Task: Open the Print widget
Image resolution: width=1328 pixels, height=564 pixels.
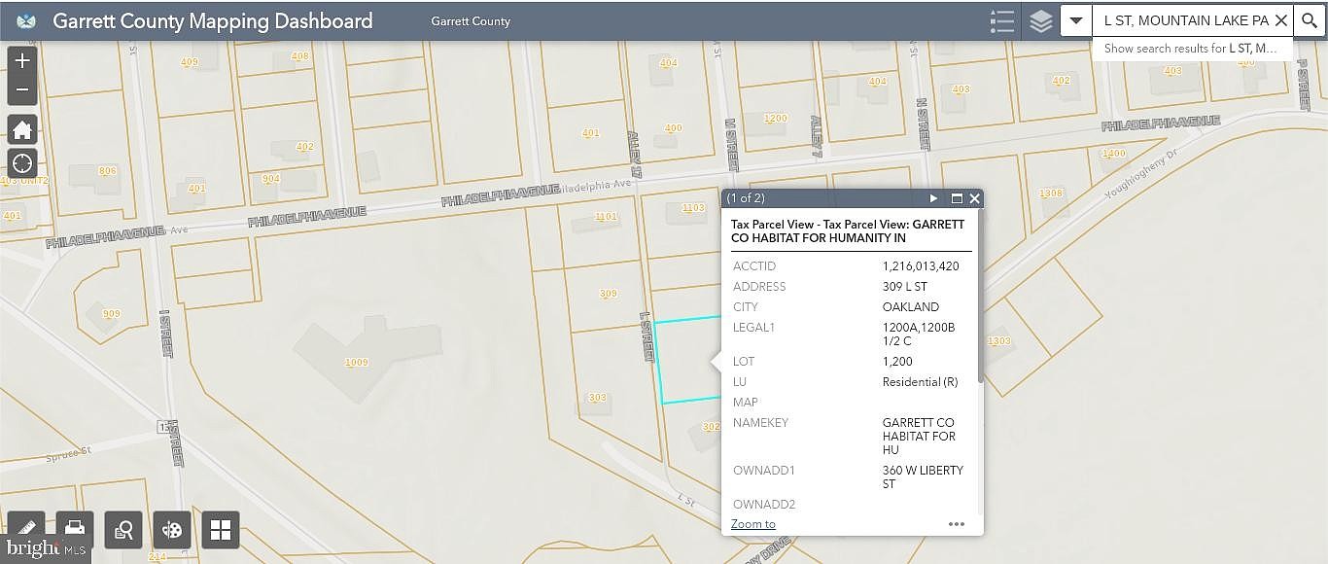Action: pos(75,529)
